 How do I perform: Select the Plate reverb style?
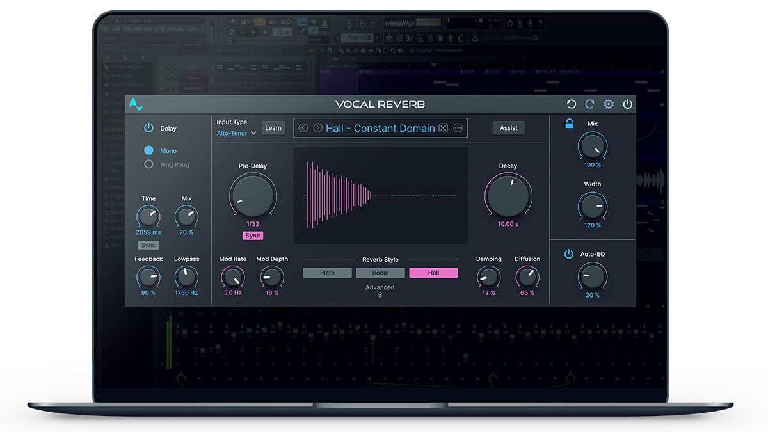point(327,273)
